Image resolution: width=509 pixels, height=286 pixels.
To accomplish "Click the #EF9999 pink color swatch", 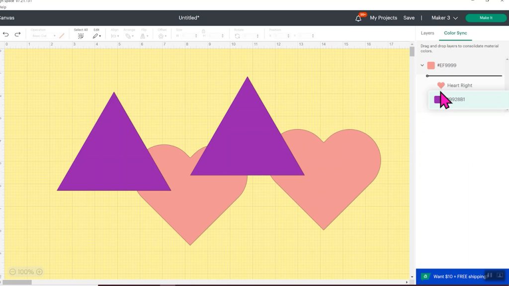I will click(431, 66).
